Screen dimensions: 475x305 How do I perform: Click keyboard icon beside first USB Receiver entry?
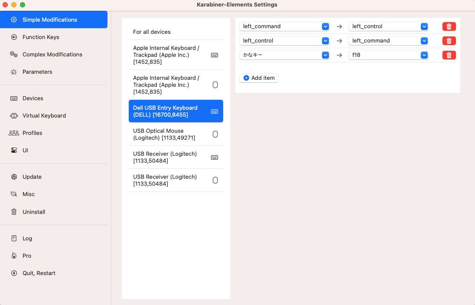tap(215, 157)
